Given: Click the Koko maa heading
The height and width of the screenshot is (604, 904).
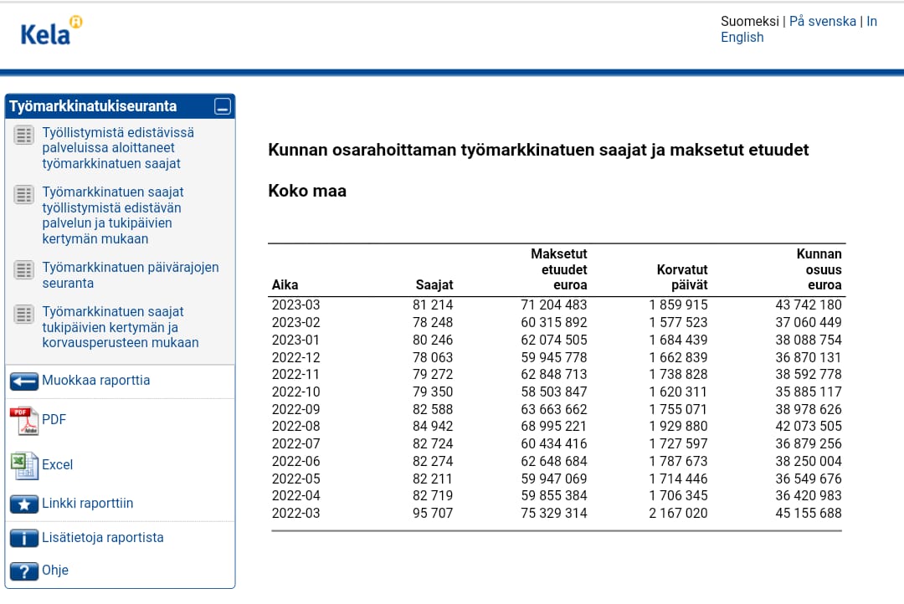Looking at the screenshot, I should pyautogui.click(x=307, y=191).
